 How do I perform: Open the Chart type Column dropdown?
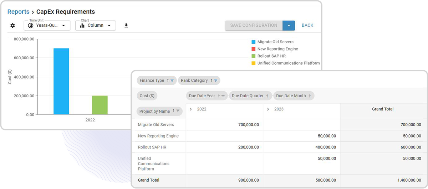click(x=96, y=25)
